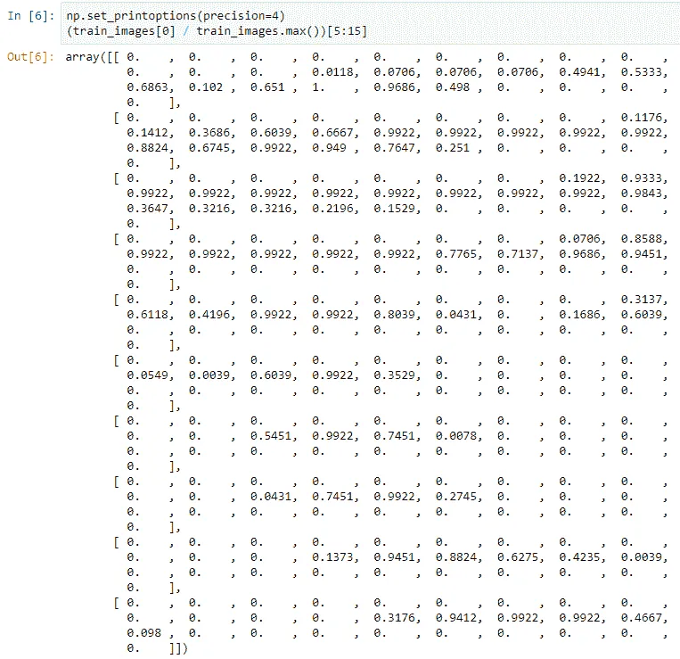
Task: Click the np.set_printoptions(precision=4) code line
Action: coord(176,16)
